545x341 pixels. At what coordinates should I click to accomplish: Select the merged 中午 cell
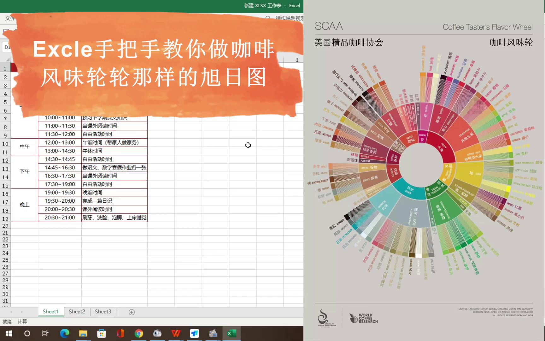tap(25, 147)
